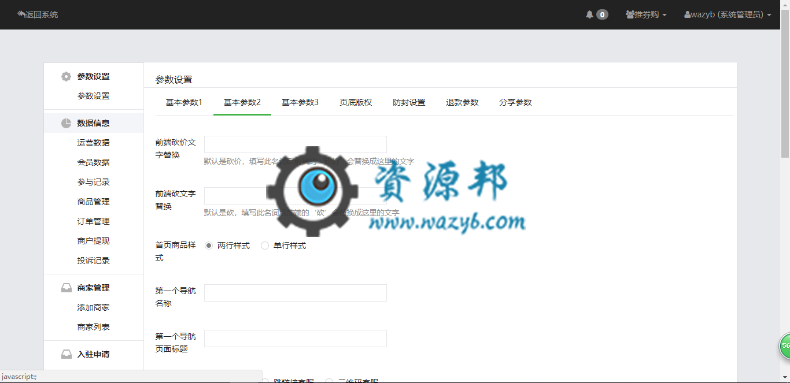Select the 两行样式 radio button
790x383 pixels.
pos(209,246)
